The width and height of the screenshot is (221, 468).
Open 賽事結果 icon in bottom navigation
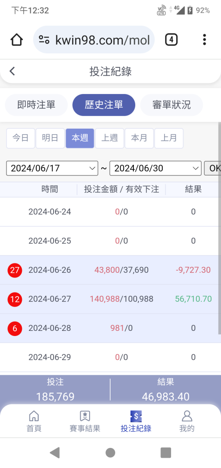click(x=85, y=416)
